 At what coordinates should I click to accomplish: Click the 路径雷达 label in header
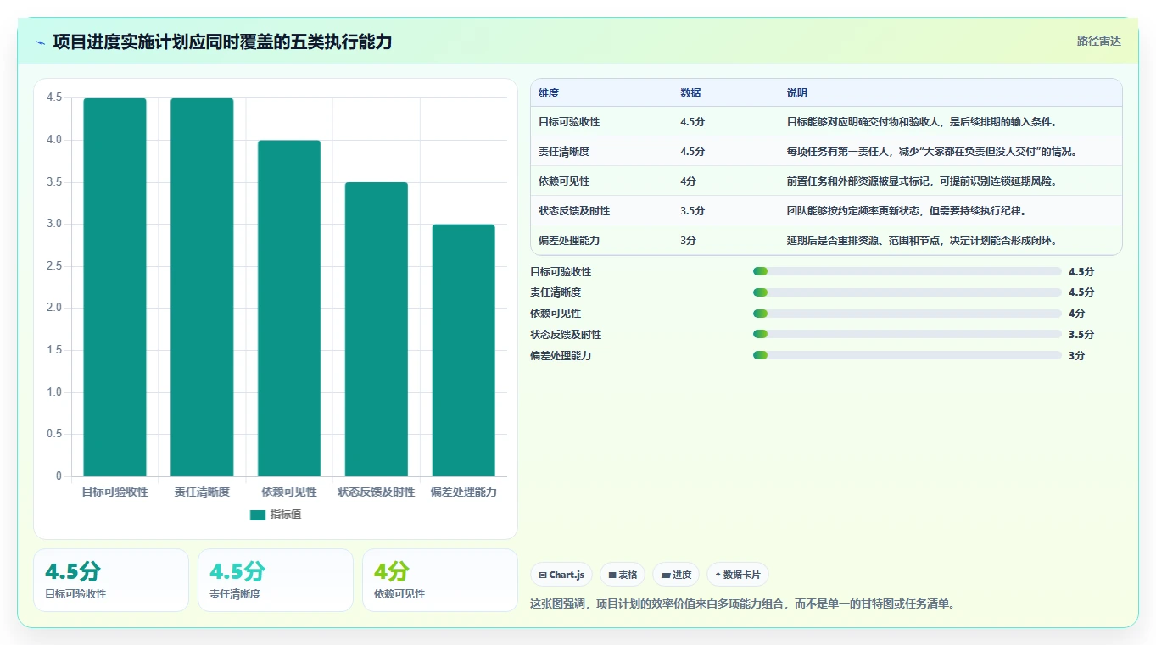click(1099, 41)
